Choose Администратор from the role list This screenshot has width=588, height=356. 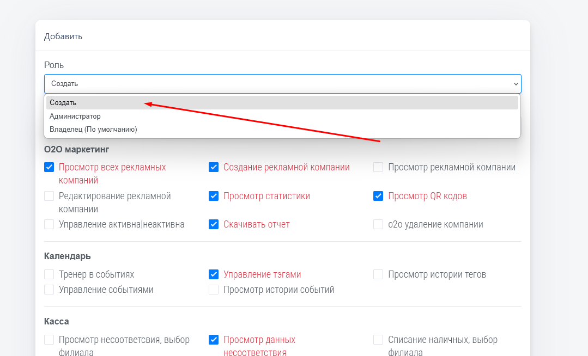click(75, 116)
